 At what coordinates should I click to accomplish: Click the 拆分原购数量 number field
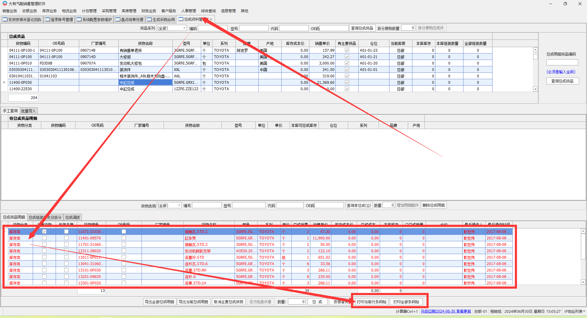tap(408, 28)
